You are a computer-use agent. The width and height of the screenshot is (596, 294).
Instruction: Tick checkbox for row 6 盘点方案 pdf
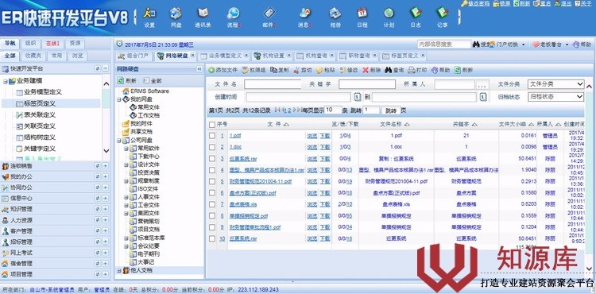(x=212, y=192)
